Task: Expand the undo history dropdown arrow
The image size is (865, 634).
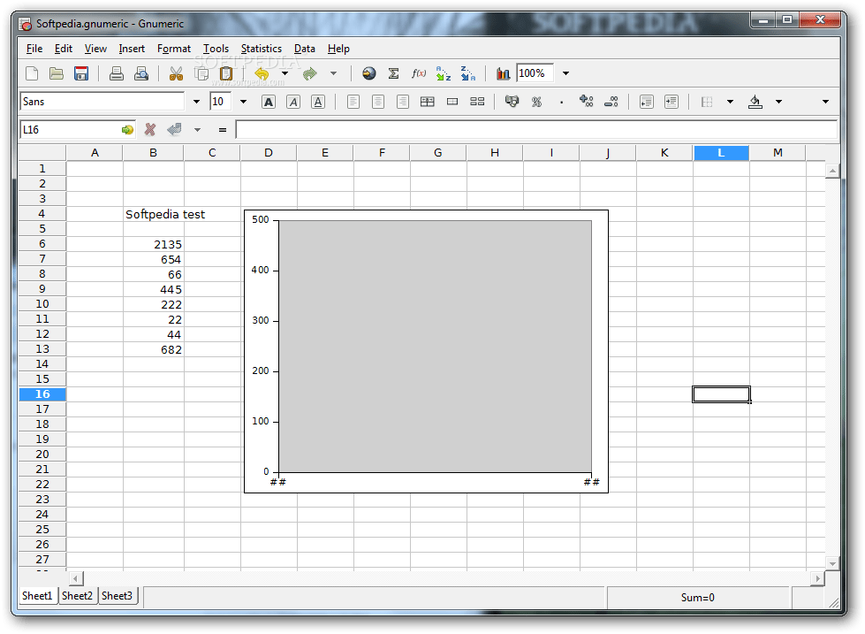Action: pos(285,73)
